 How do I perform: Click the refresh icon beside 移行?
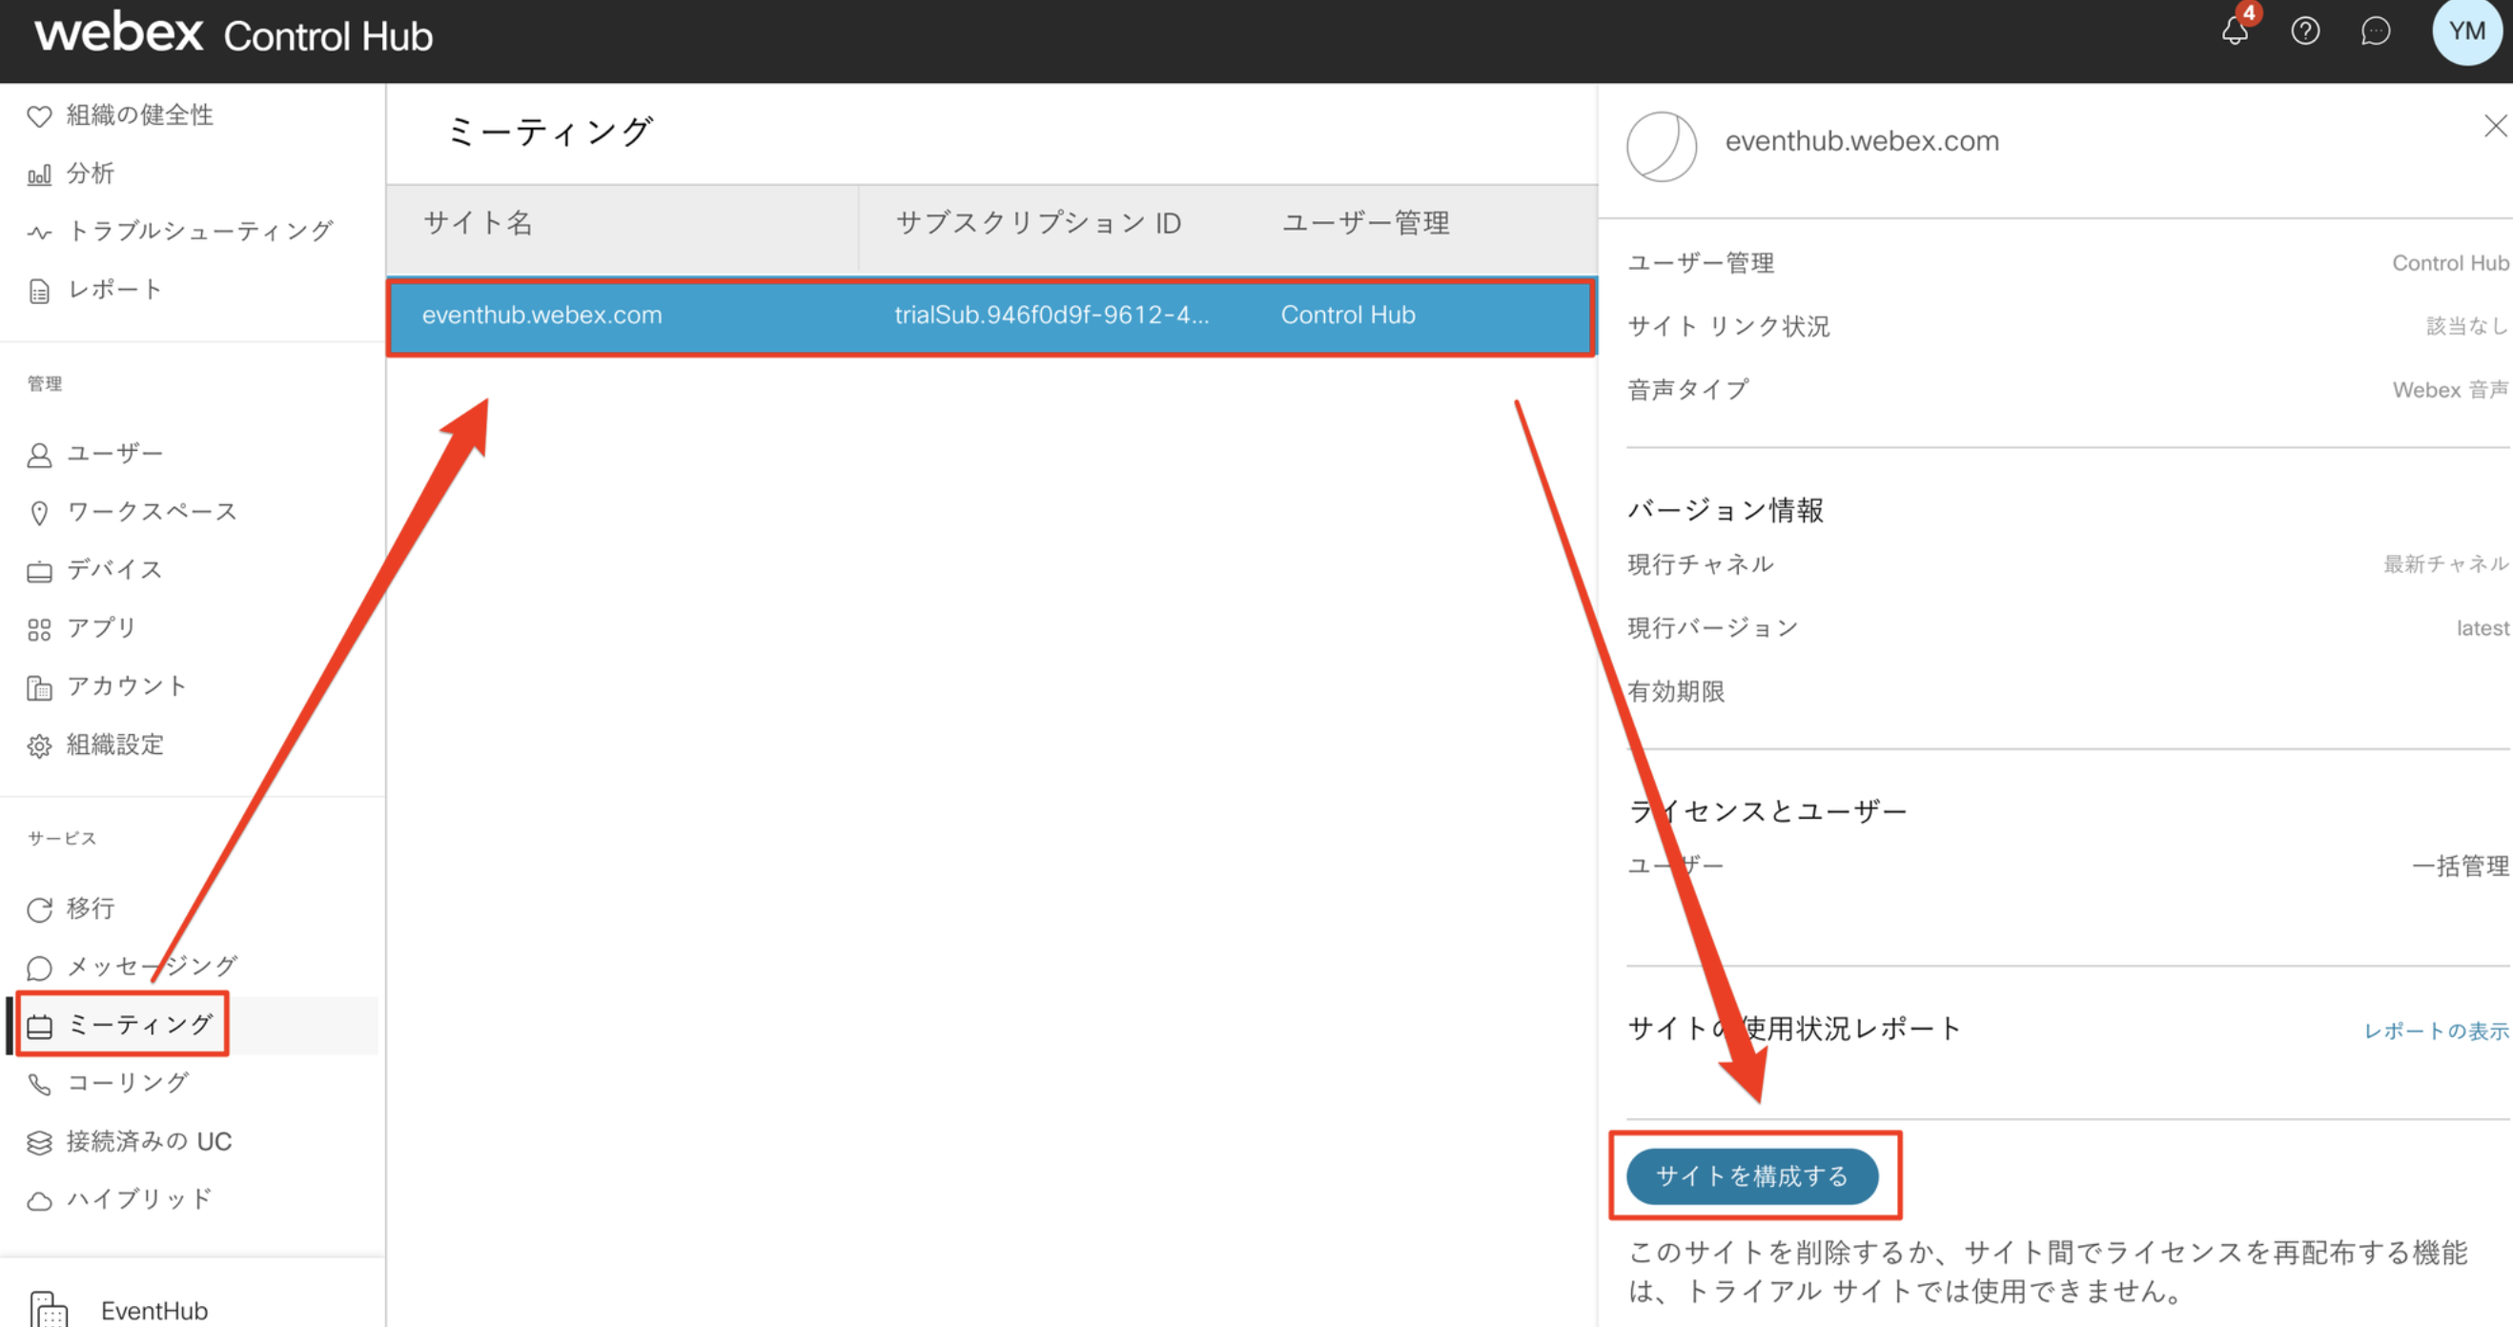39,909
